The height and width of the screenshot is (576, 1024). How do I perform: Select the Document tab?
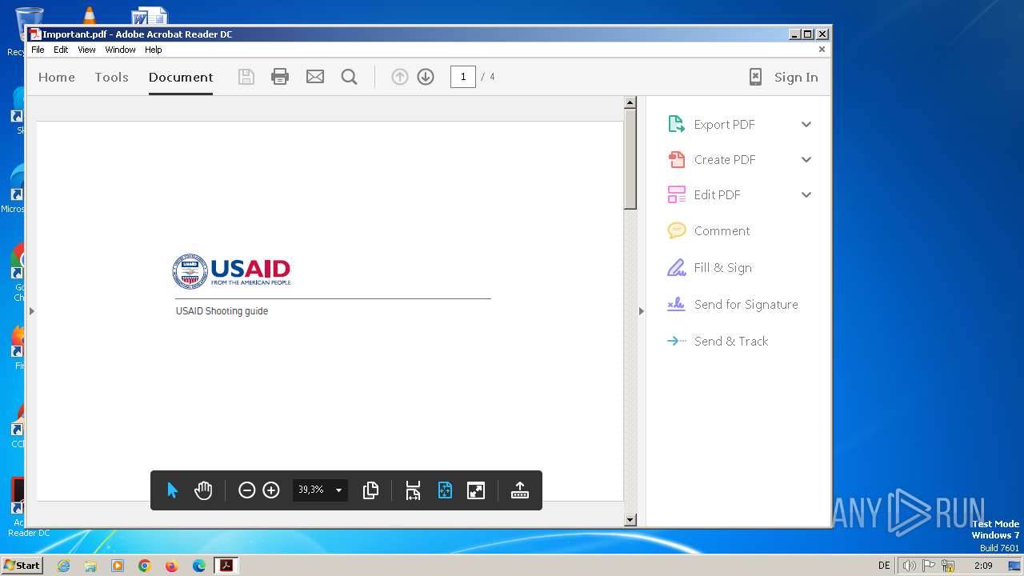(x=181, y=77)
